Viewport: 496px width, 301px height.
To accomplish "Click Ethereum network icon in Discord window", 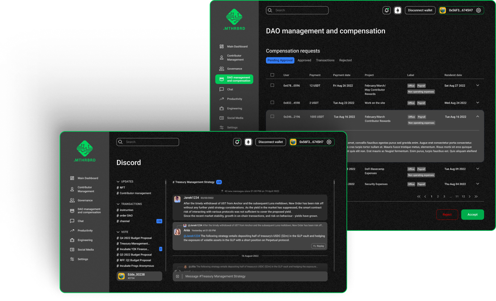I will tap(248, 142).
